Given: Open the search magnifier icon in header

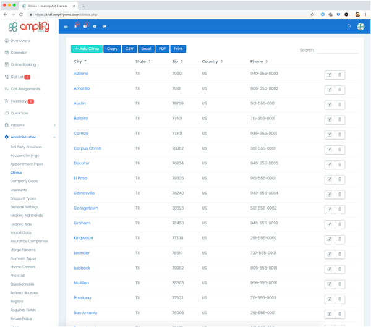Looking at the screenshot, I should pyautogui.click(x=349, y=27).
